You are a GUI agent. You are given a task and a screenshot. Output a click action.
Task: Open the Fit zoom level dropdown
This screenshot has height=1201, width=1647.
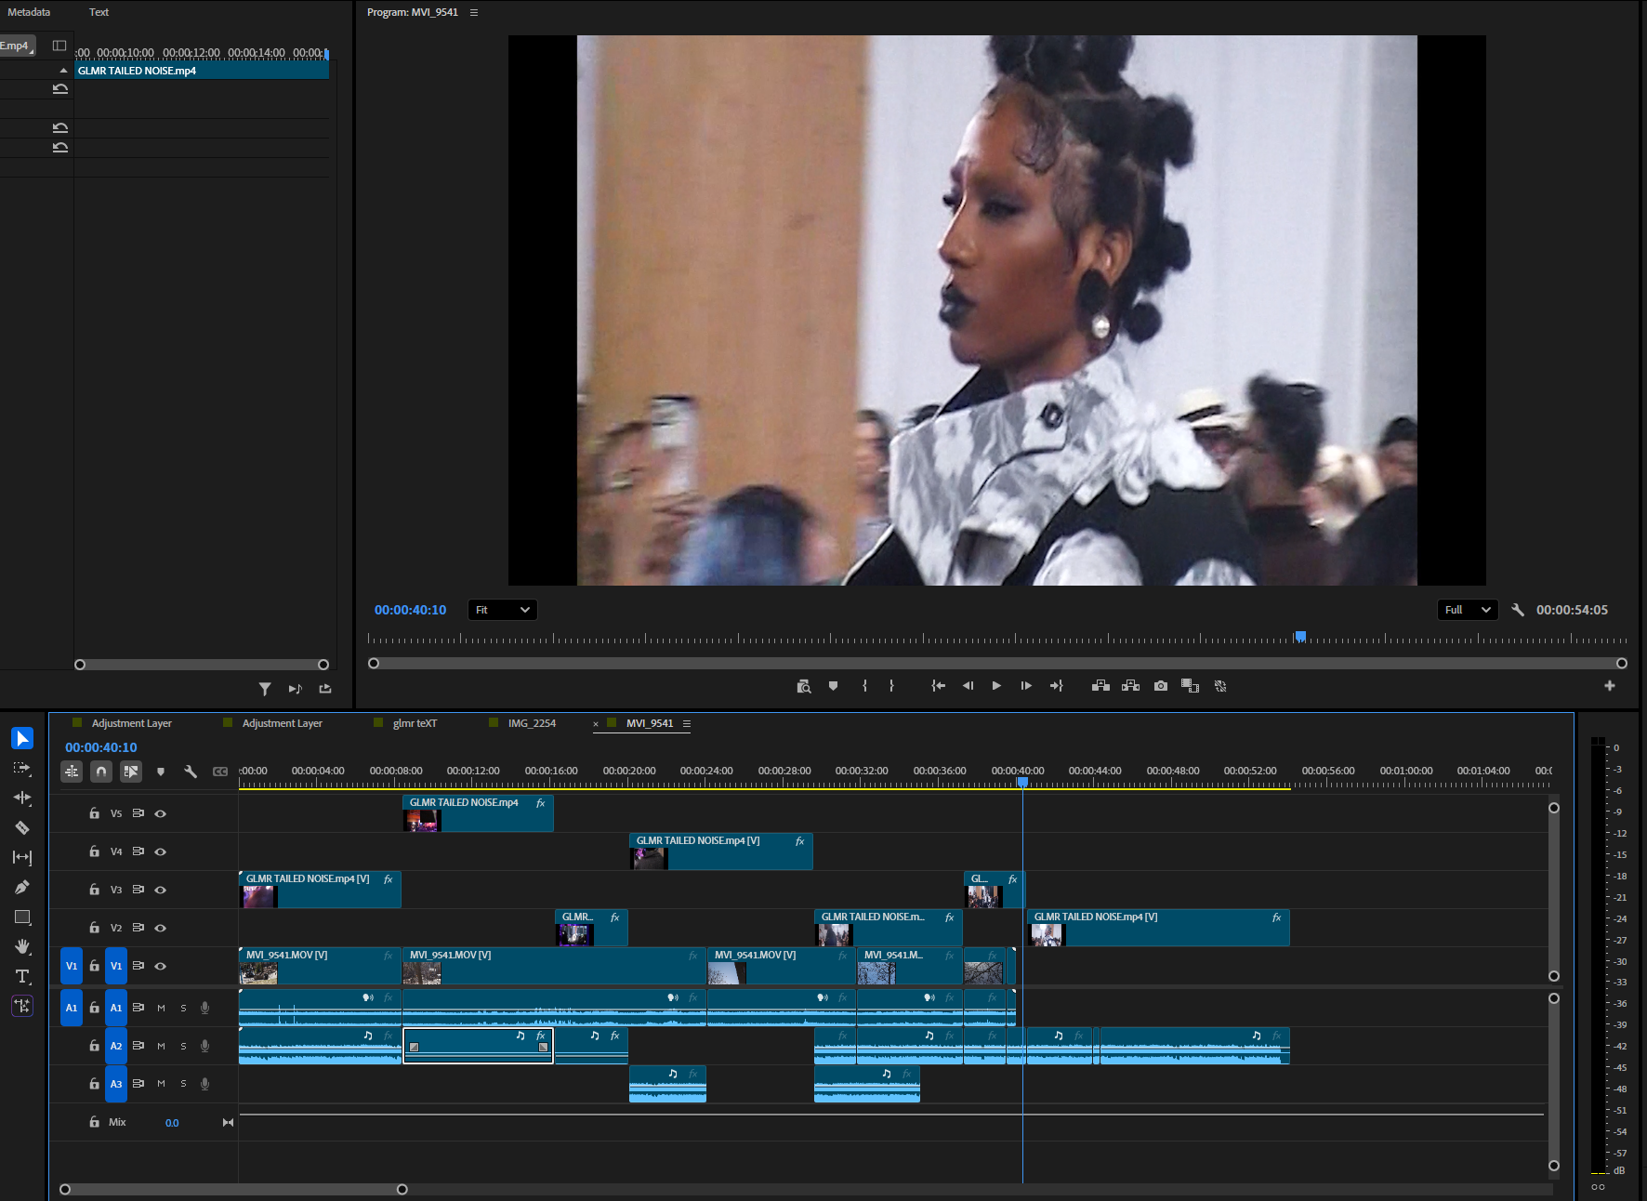click(x=502, y=610)
